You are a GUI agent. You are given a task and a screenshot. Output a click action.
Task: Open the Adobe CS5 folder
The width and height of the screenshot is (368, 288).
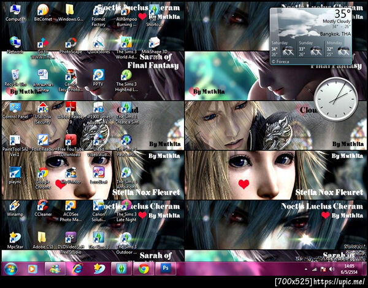[43, 240]
